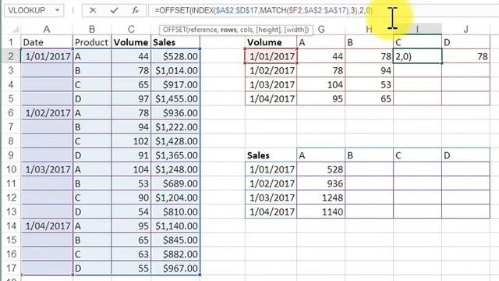Select cell with $810.00

pos(175,212)
